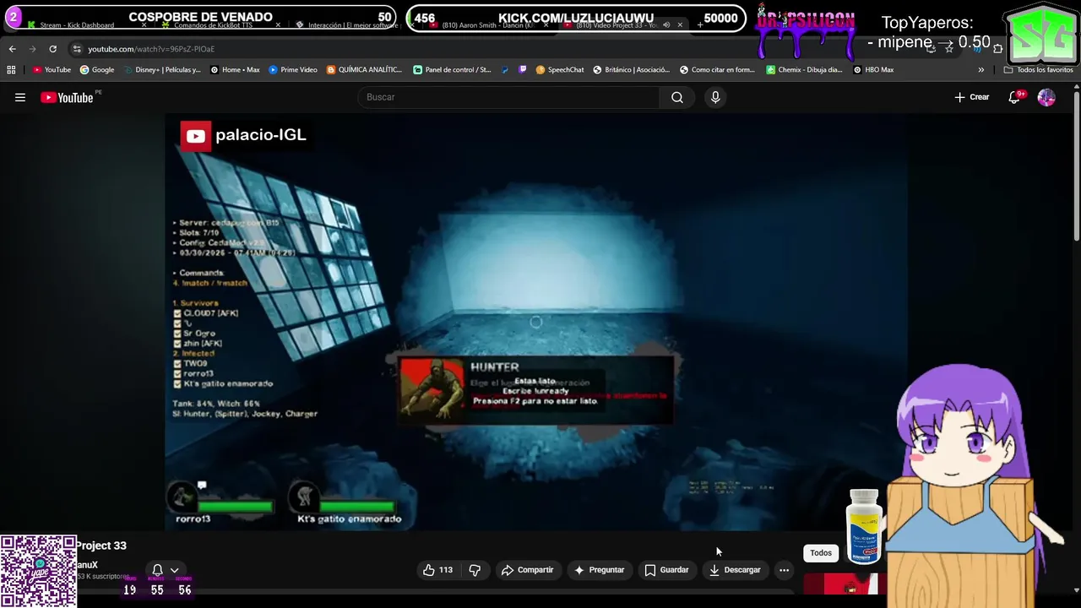Expand hidden bookmarks with double chevron
Image resolution: width=1081 pixels, height=608 pixels.
(x=981, y=70)
